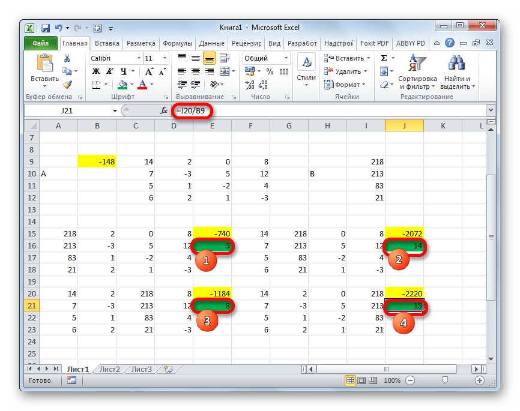
Task: Open the Name Box dropdown arrow
Action: pos(115,111)
